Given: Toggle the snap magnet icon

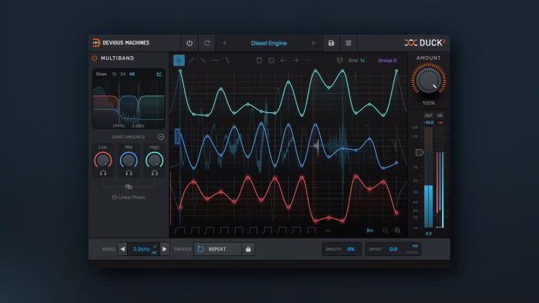Looking at the screenshot, I should [x=340, y=61].
